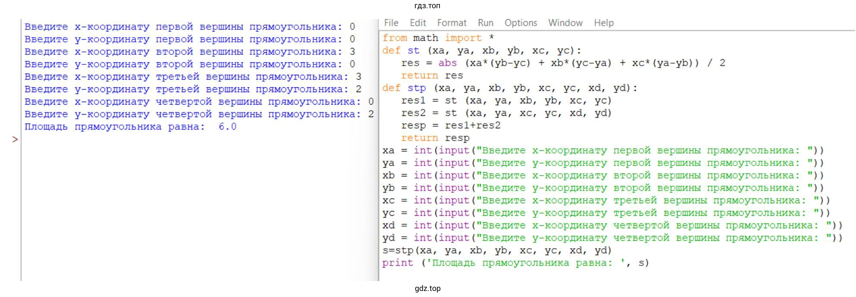Click the 'ya = int(input' line
The image size is (856, 297).
pyautogui.click(x=603, y=163)
